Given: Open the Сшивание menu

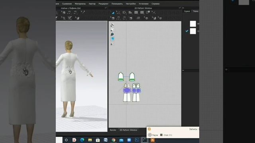Looking at the screenshot, I should [x=67, y=4].
